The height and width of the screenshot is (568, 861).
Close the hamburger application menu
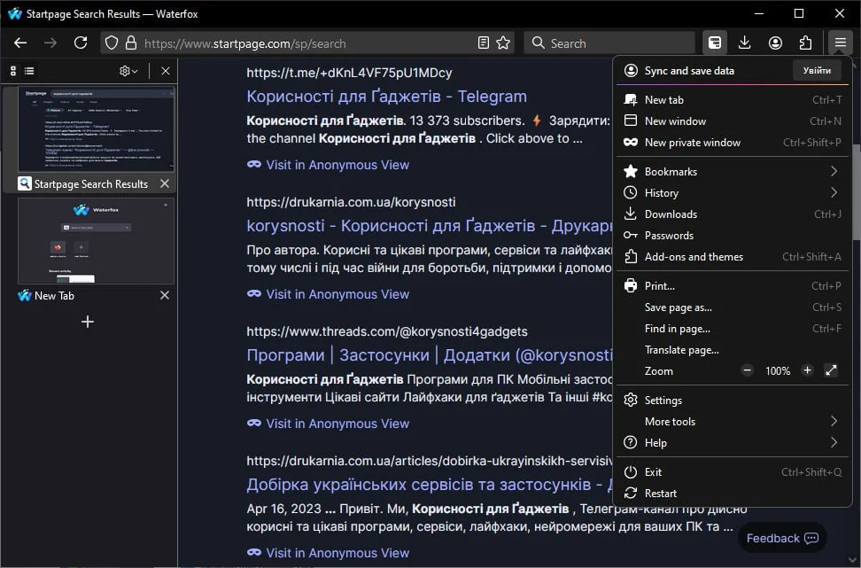(840, 43)
